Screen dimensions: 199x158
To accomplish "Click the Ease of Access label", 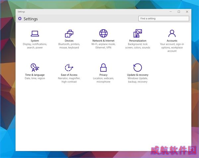I will [69, 75].
